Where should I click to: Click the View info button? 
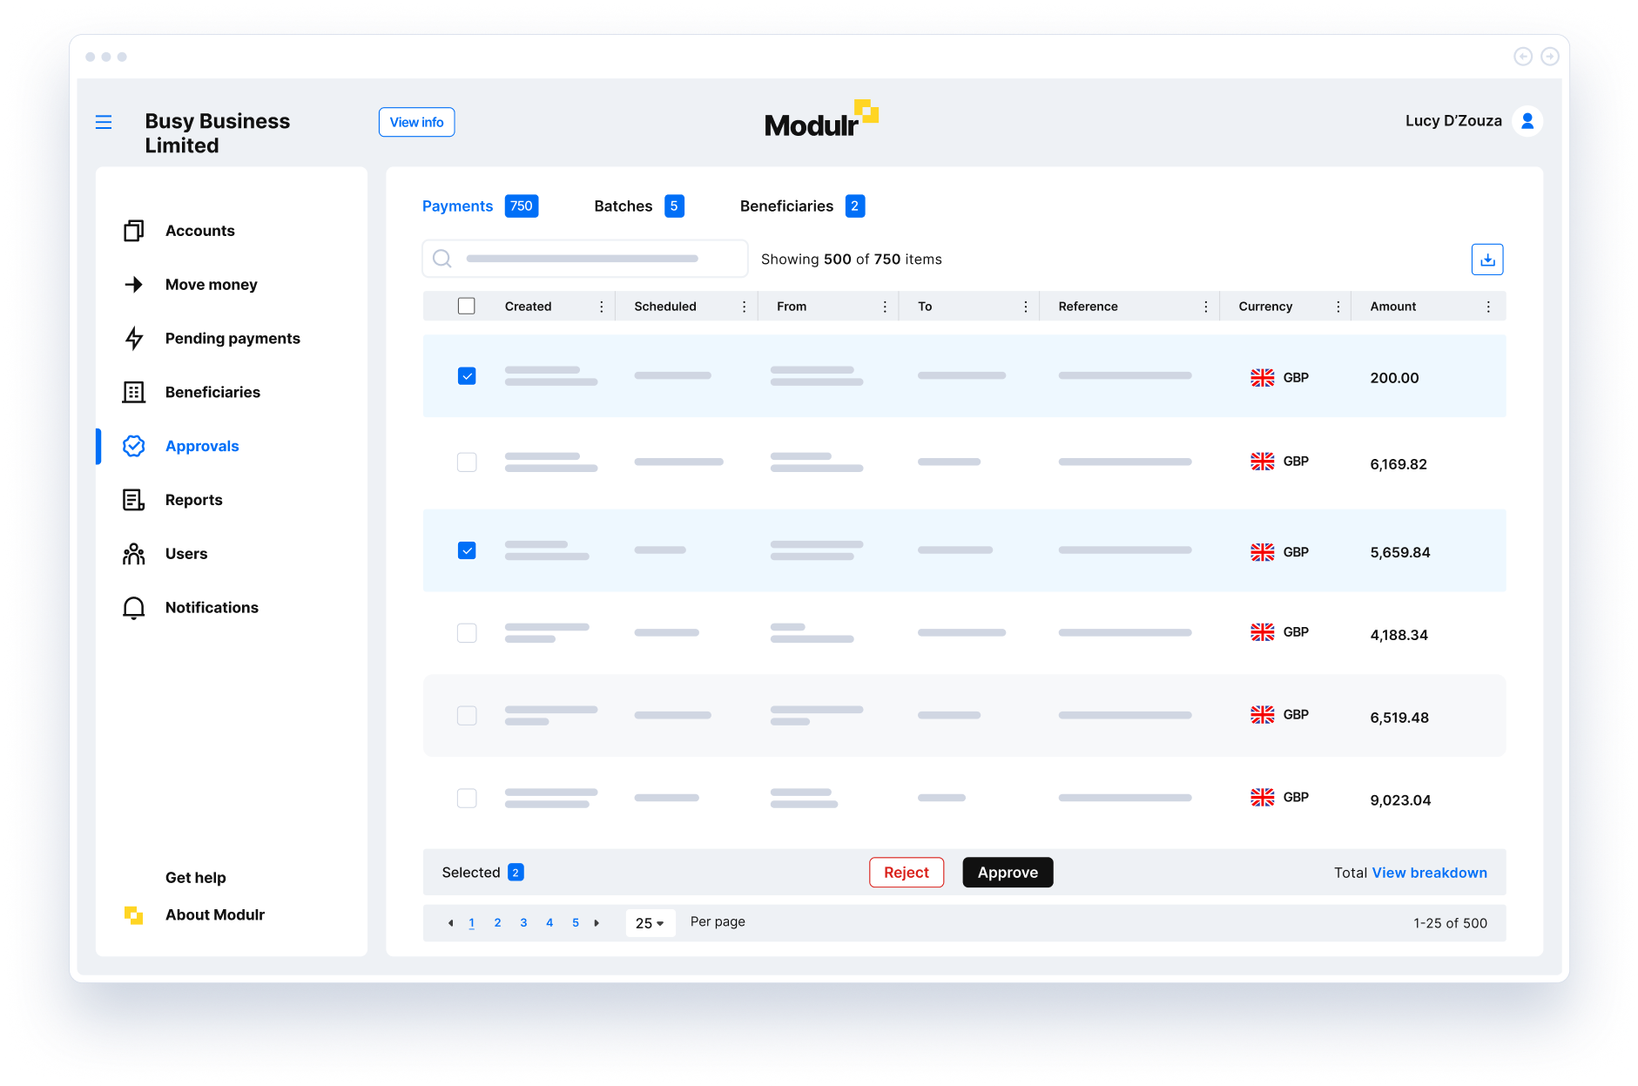click(416, 122)
